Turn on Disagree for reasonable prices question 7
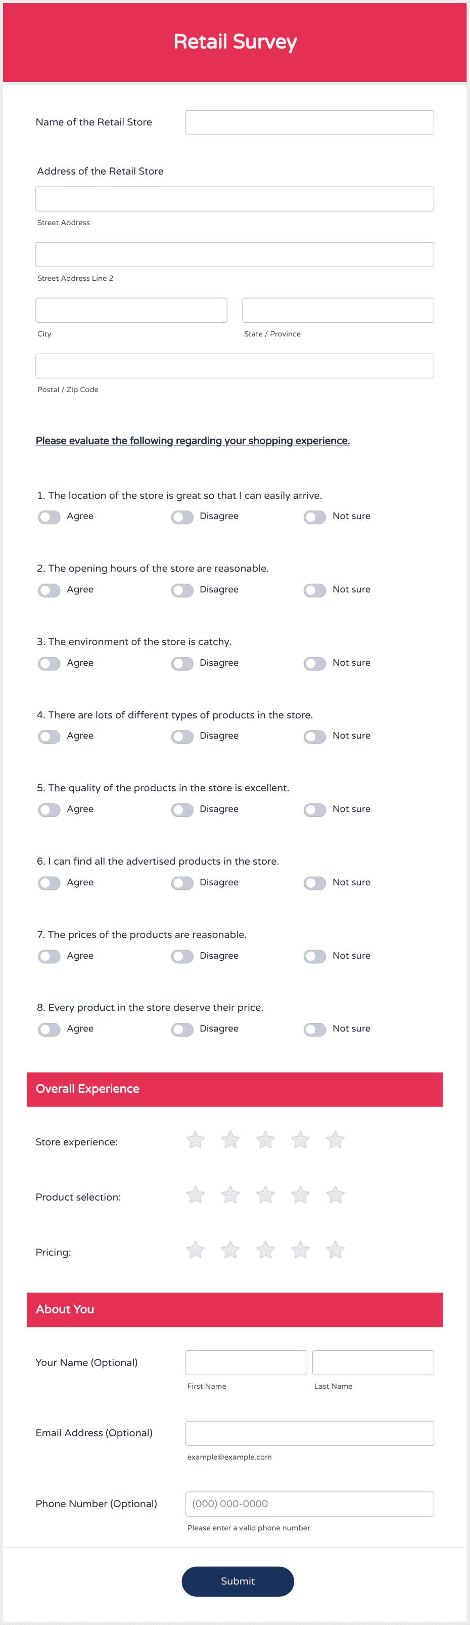Image resolution: width=470 pixels, height=1625 pixels. click(182, 956)
